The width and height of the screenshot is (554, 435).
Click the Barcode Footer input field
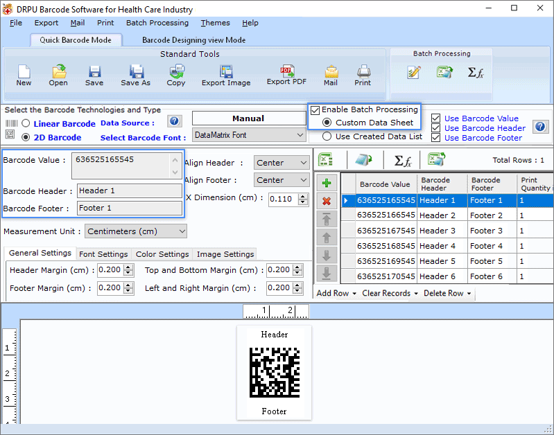point(130,208)
